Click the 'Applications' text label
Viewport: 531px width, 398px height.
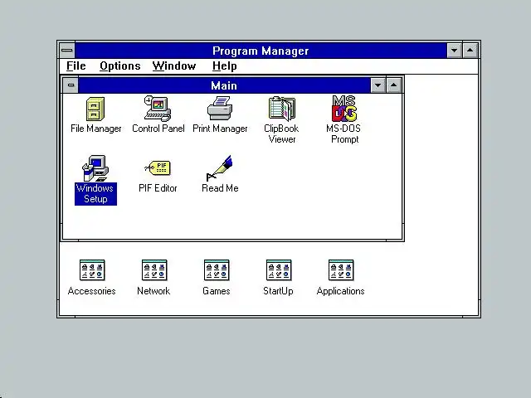point(341,291)
